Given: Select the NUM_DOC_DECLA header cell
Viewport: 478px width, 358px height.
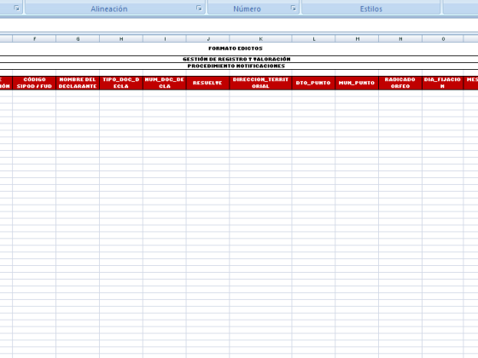Looking at the screenshot, I should [x=165, y=83].
